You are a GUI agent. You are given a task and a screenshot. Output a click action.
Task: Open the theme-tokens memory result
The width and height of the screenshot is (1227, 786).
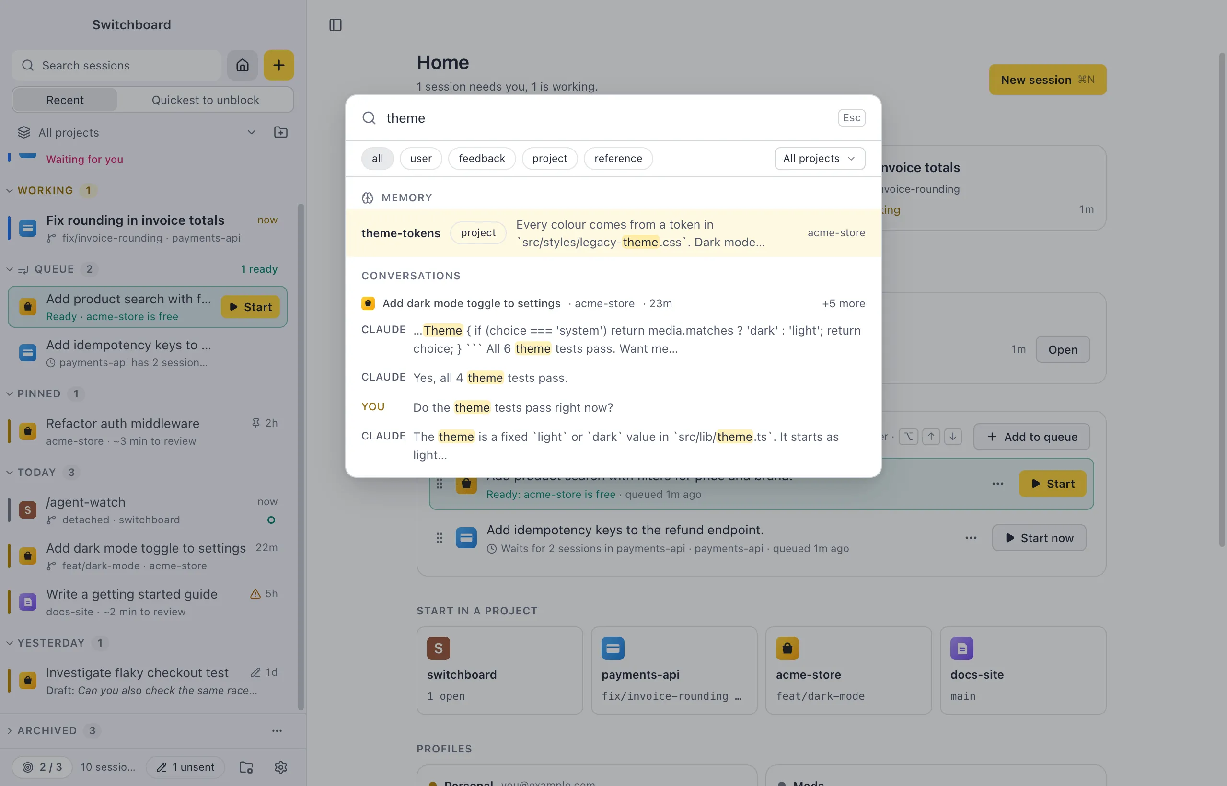coord(613,233)
